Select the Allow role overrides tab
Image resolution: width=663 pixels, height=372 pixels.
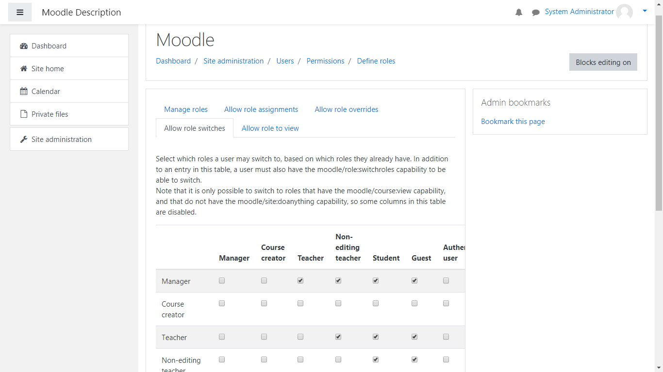347,109
